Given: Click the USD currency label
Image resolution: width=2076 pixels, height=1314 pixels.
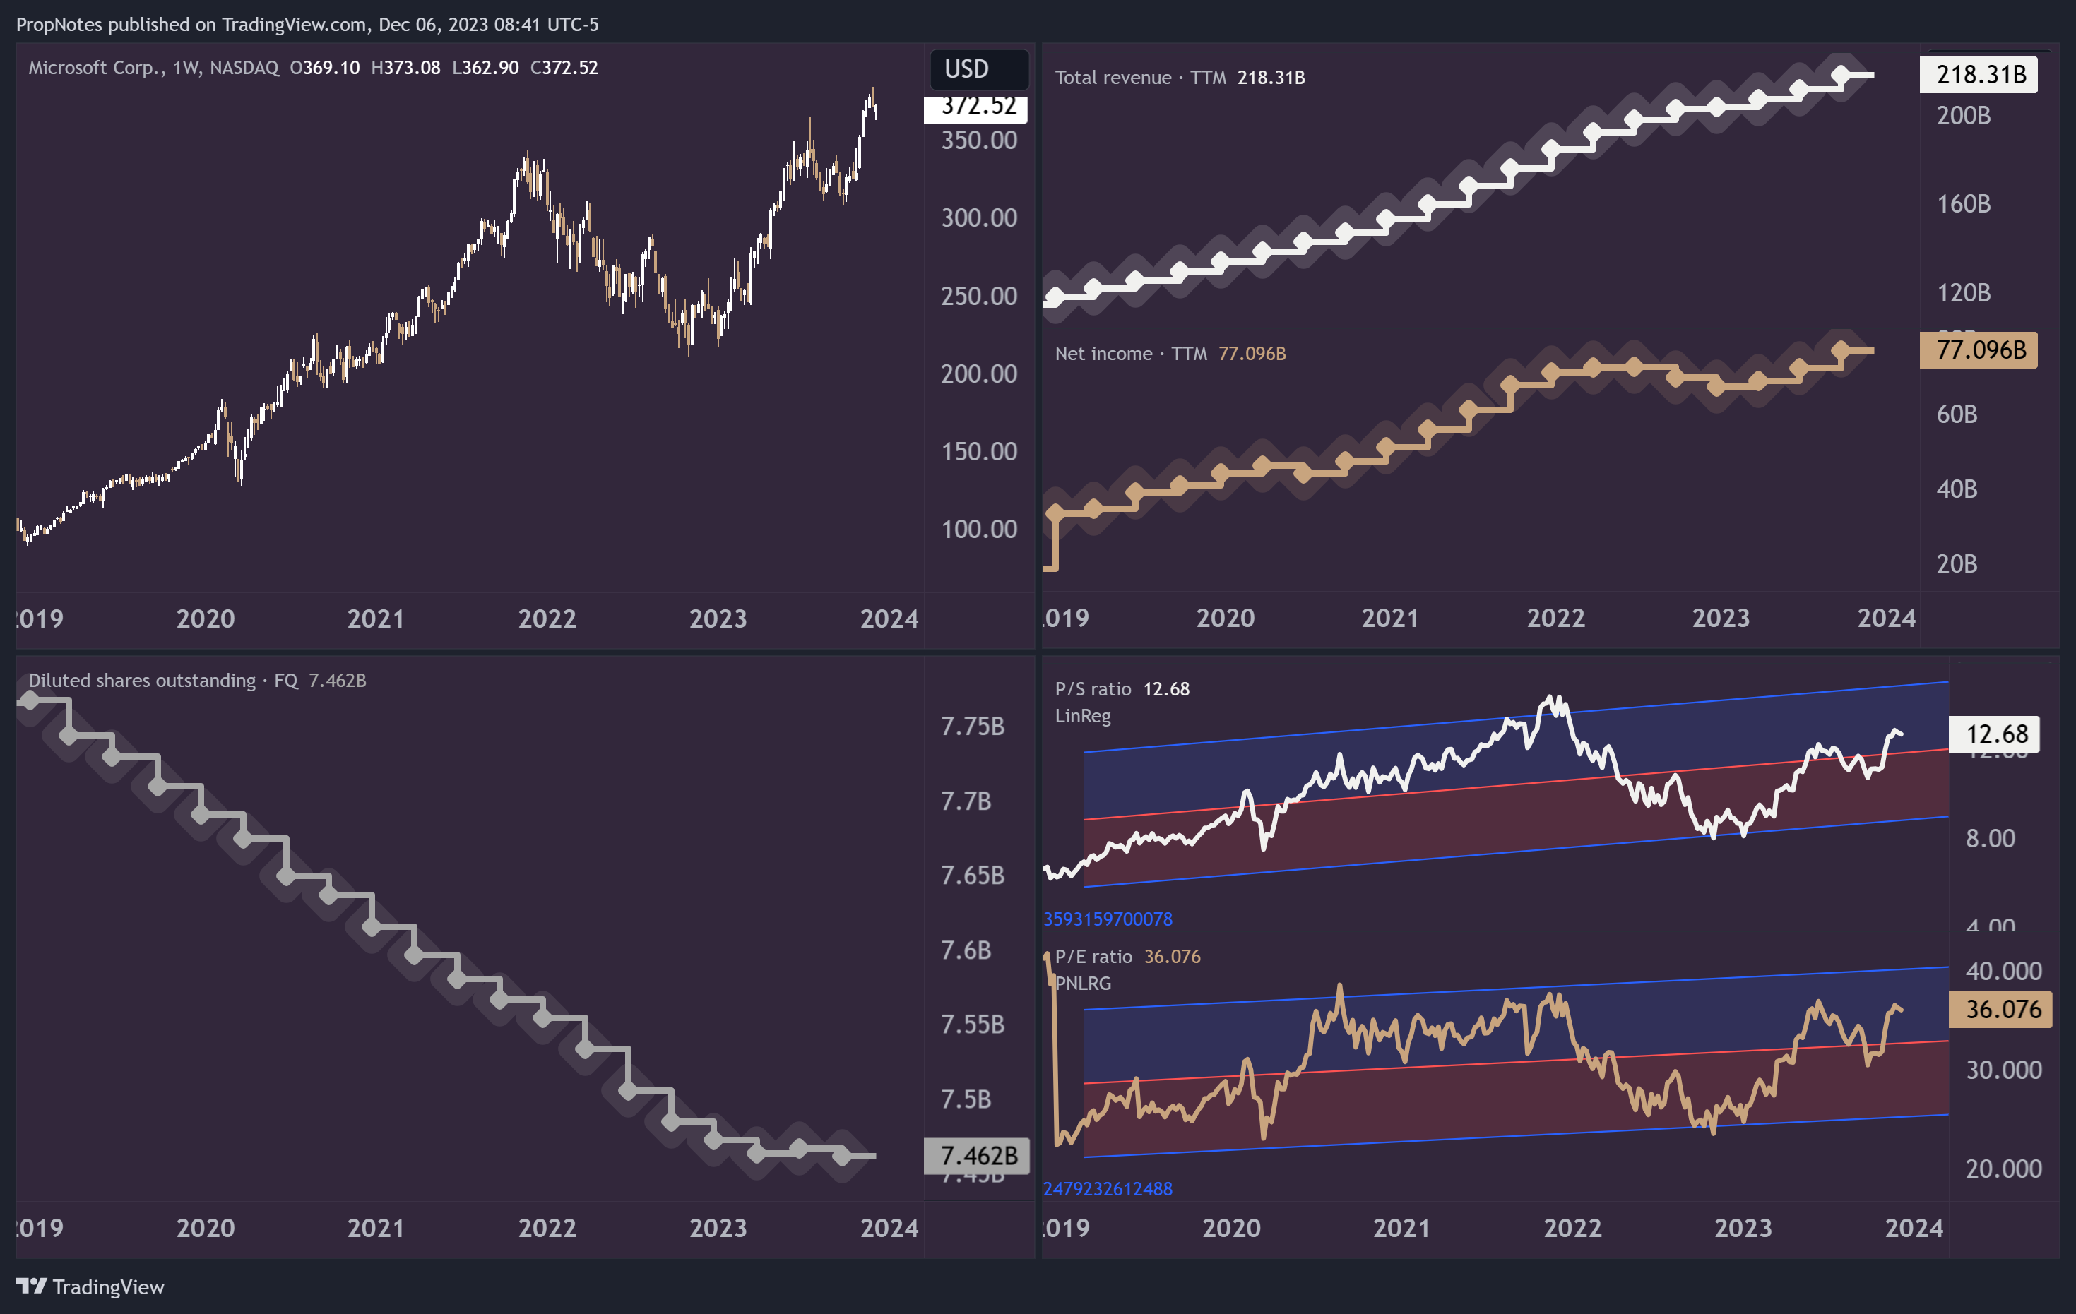Looking at the screenshot, I should click(x=980, y=69).
